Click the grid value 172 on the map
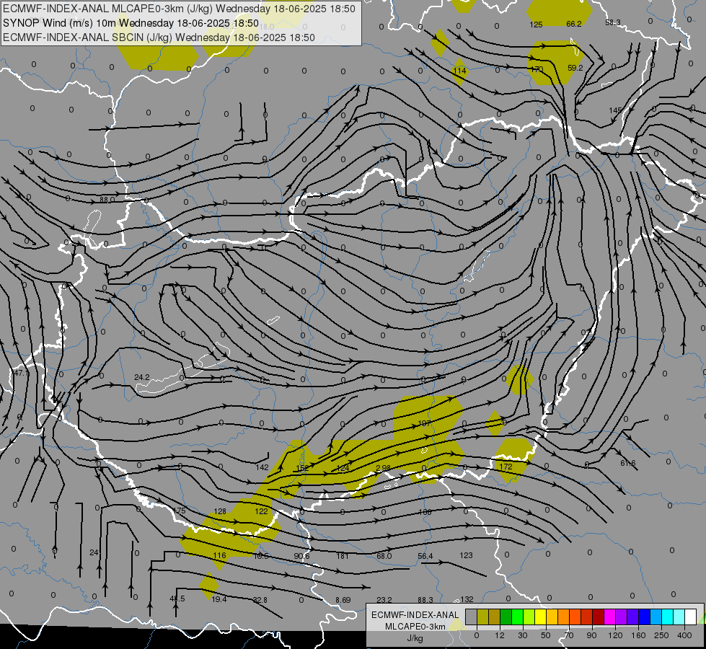Image resolution: width=706 pixels, height=649 pixels. point(506,467)
